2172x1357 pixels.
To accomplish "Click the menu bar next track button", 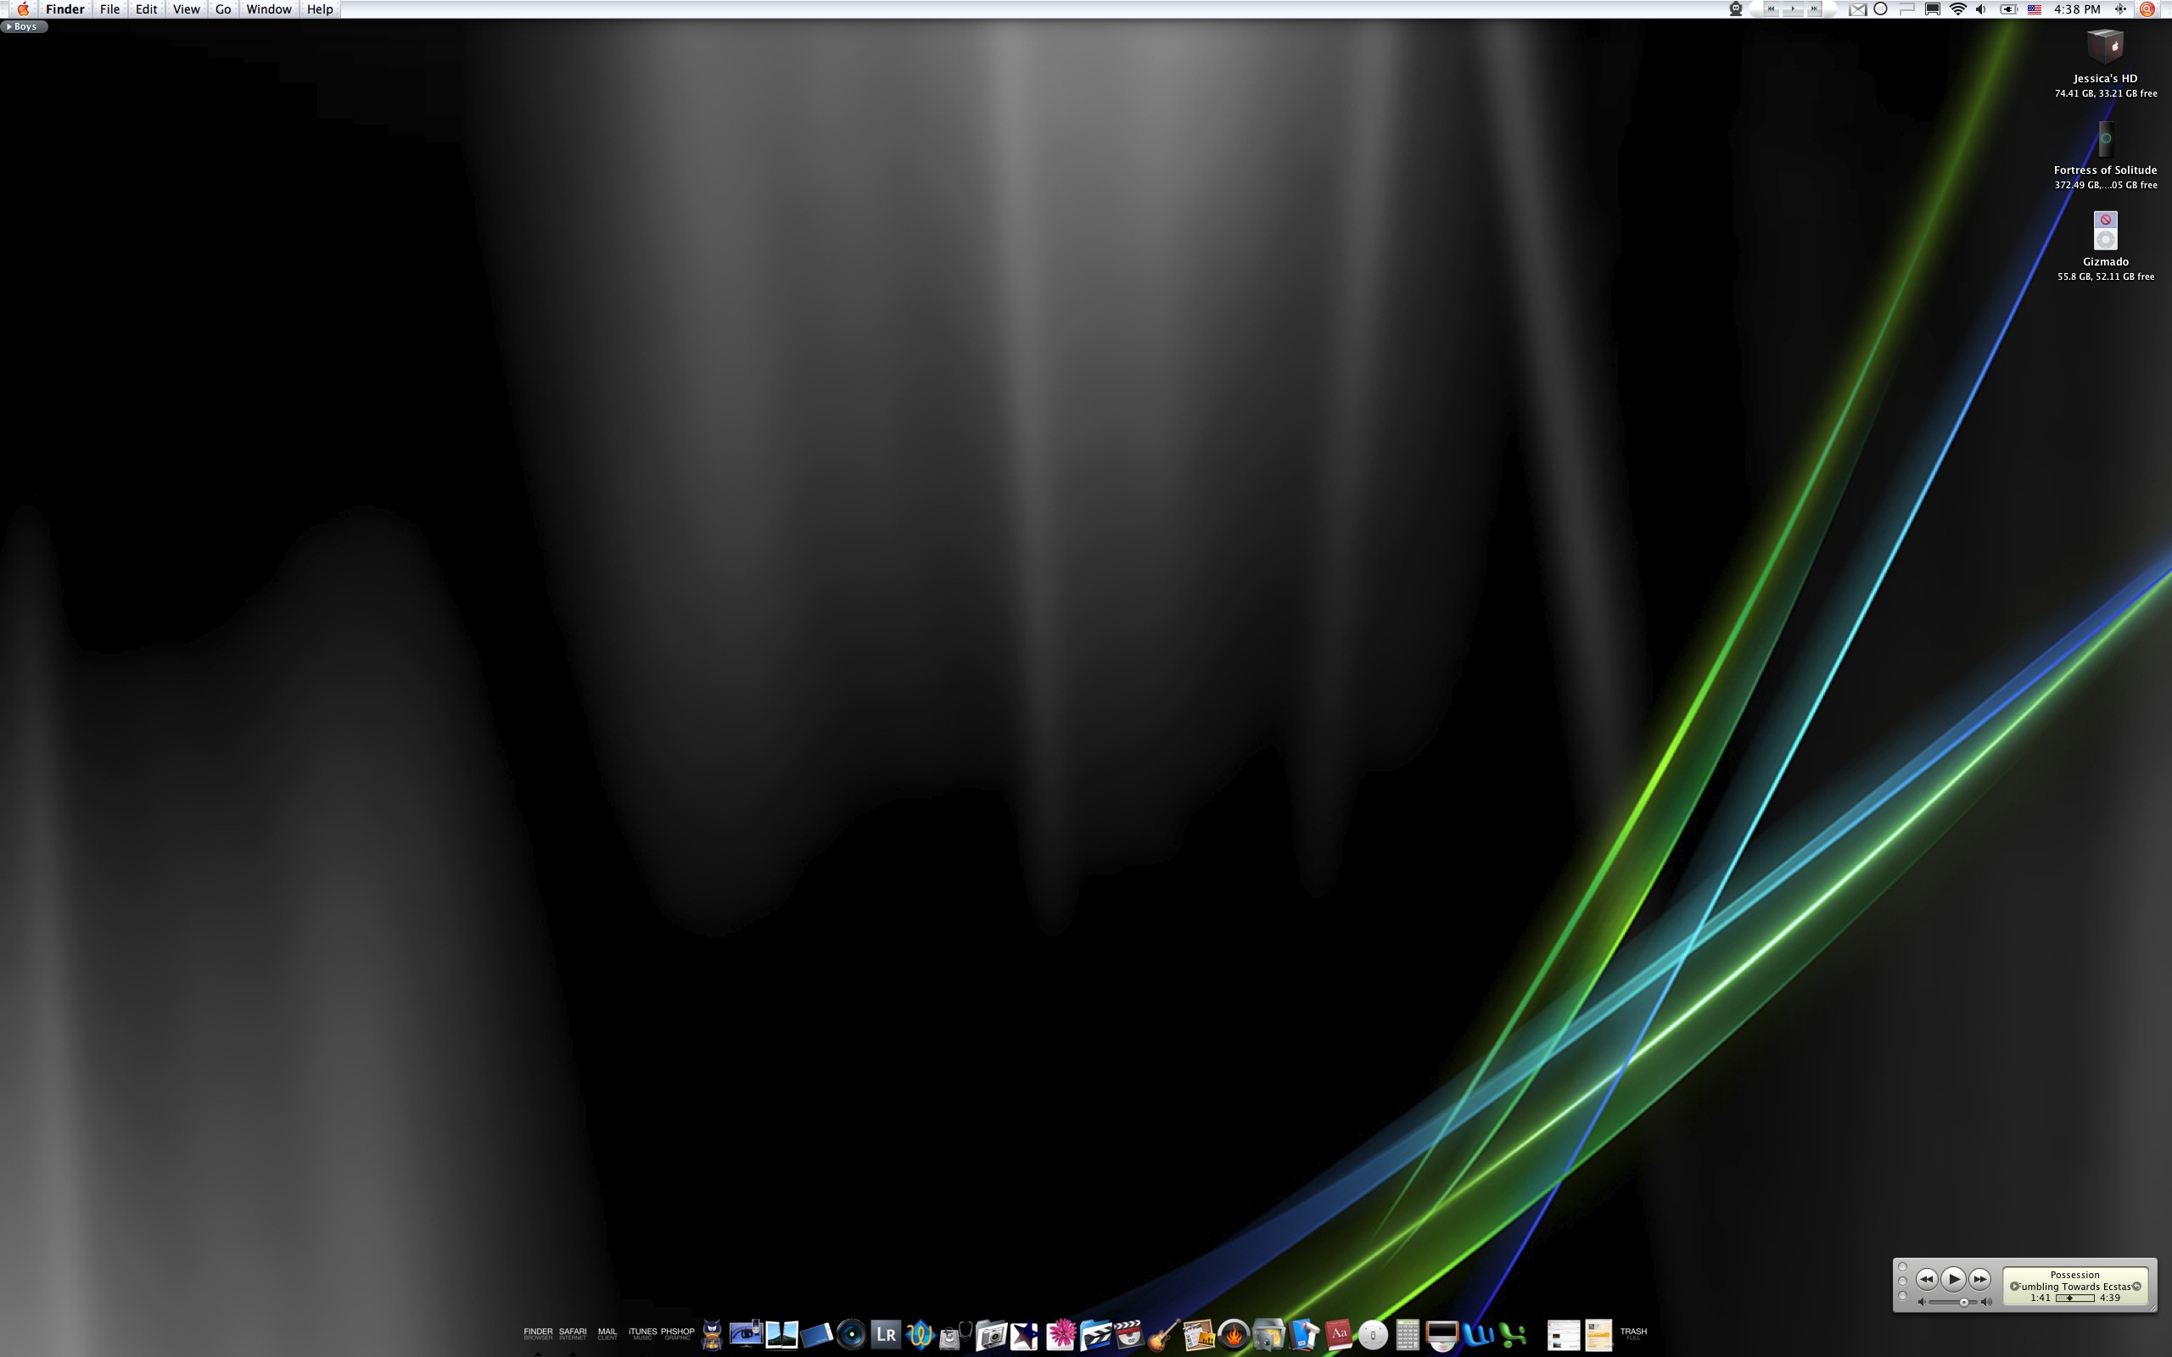I will click(1814, 9).
